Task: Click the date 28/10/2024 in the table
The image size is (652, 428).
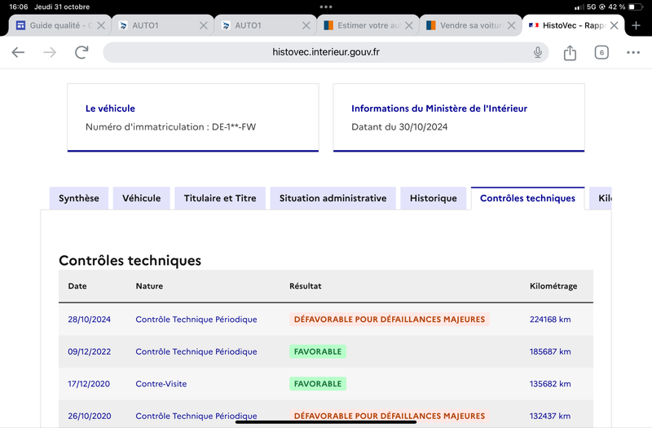Action: coord(90,320)
